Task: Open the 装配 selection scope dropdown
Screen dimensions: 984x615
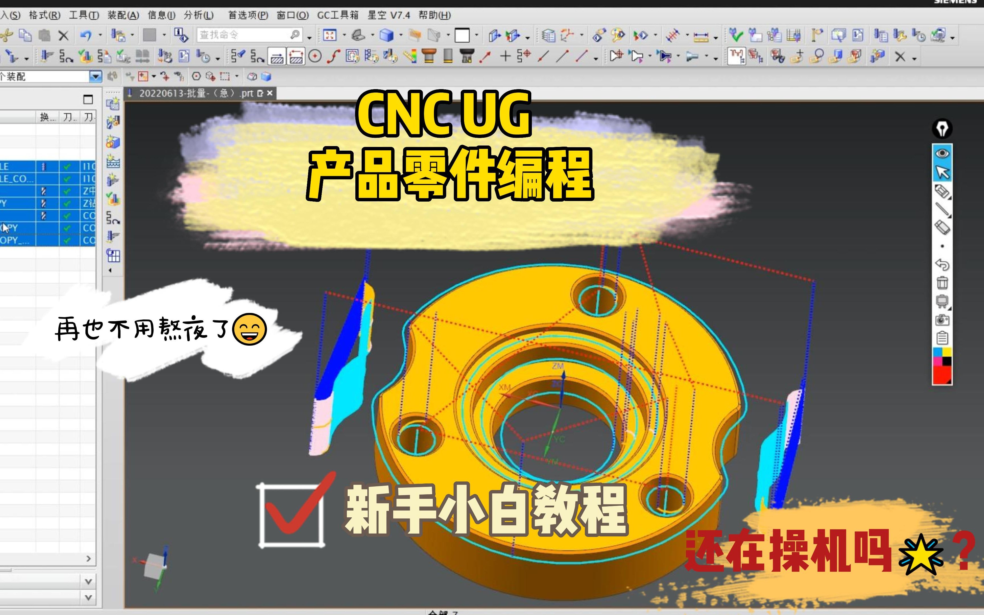Action: pyautogui.click(x=96, y=77)
